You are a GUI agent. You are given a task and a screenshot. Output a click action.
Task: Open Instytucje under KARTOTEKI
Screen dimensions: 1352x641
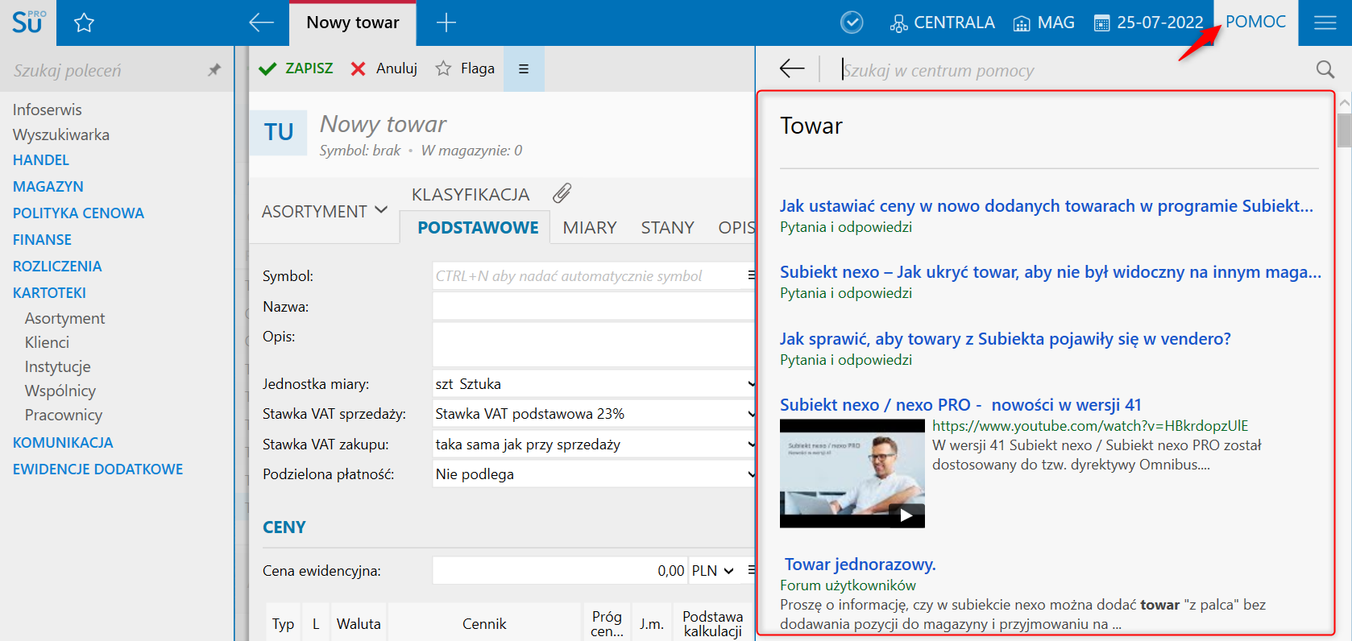[57, 366]
